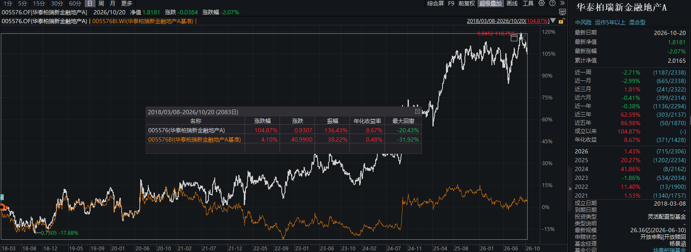Switch to 5分 period
This screenshot has height=252, width=691.
[22, 3]
